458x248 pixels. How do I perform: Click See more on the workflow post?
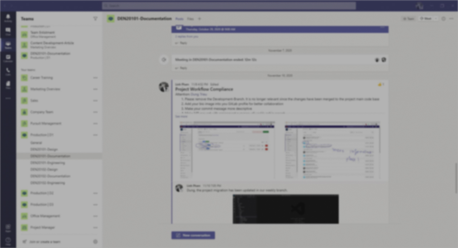(181, 116)
